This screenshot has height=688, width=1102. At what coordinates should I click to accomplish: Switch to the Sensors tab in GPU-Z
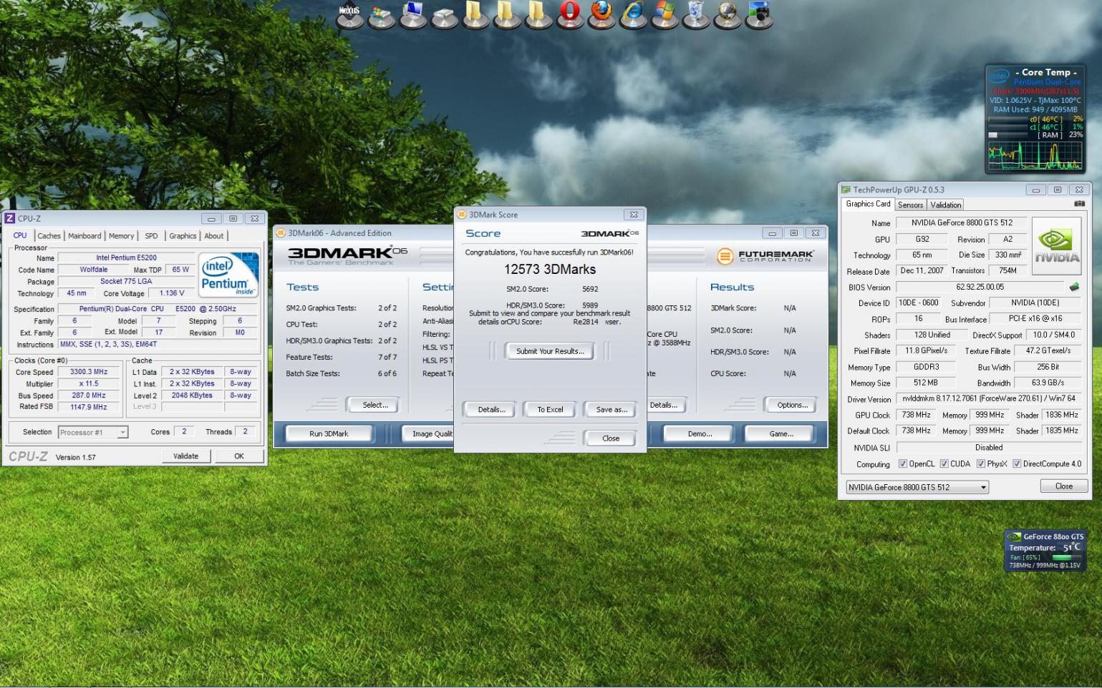[910, 205]
